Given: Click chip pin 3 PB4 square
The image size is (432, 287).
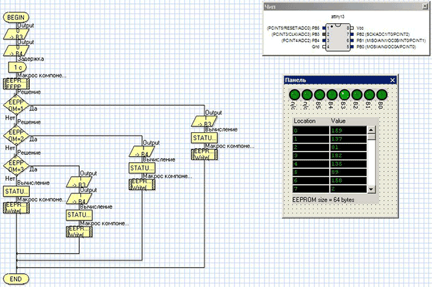Looking at the screenshot, I should (x=324, y=41).
